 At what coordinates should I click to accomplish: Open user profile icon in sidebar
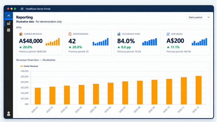click(x=8, y=114)
